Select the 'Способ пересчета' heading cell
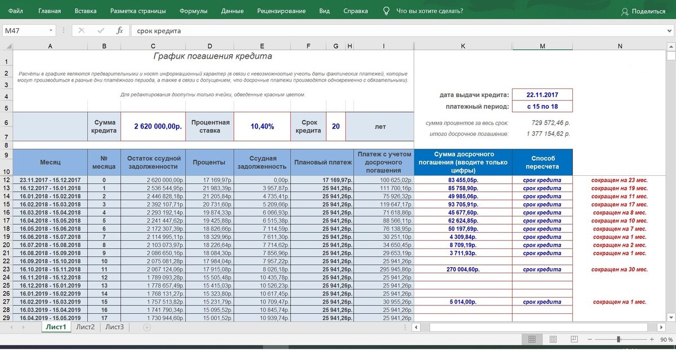This screenshot has width=676, height=355. click(x=542, y=162)
